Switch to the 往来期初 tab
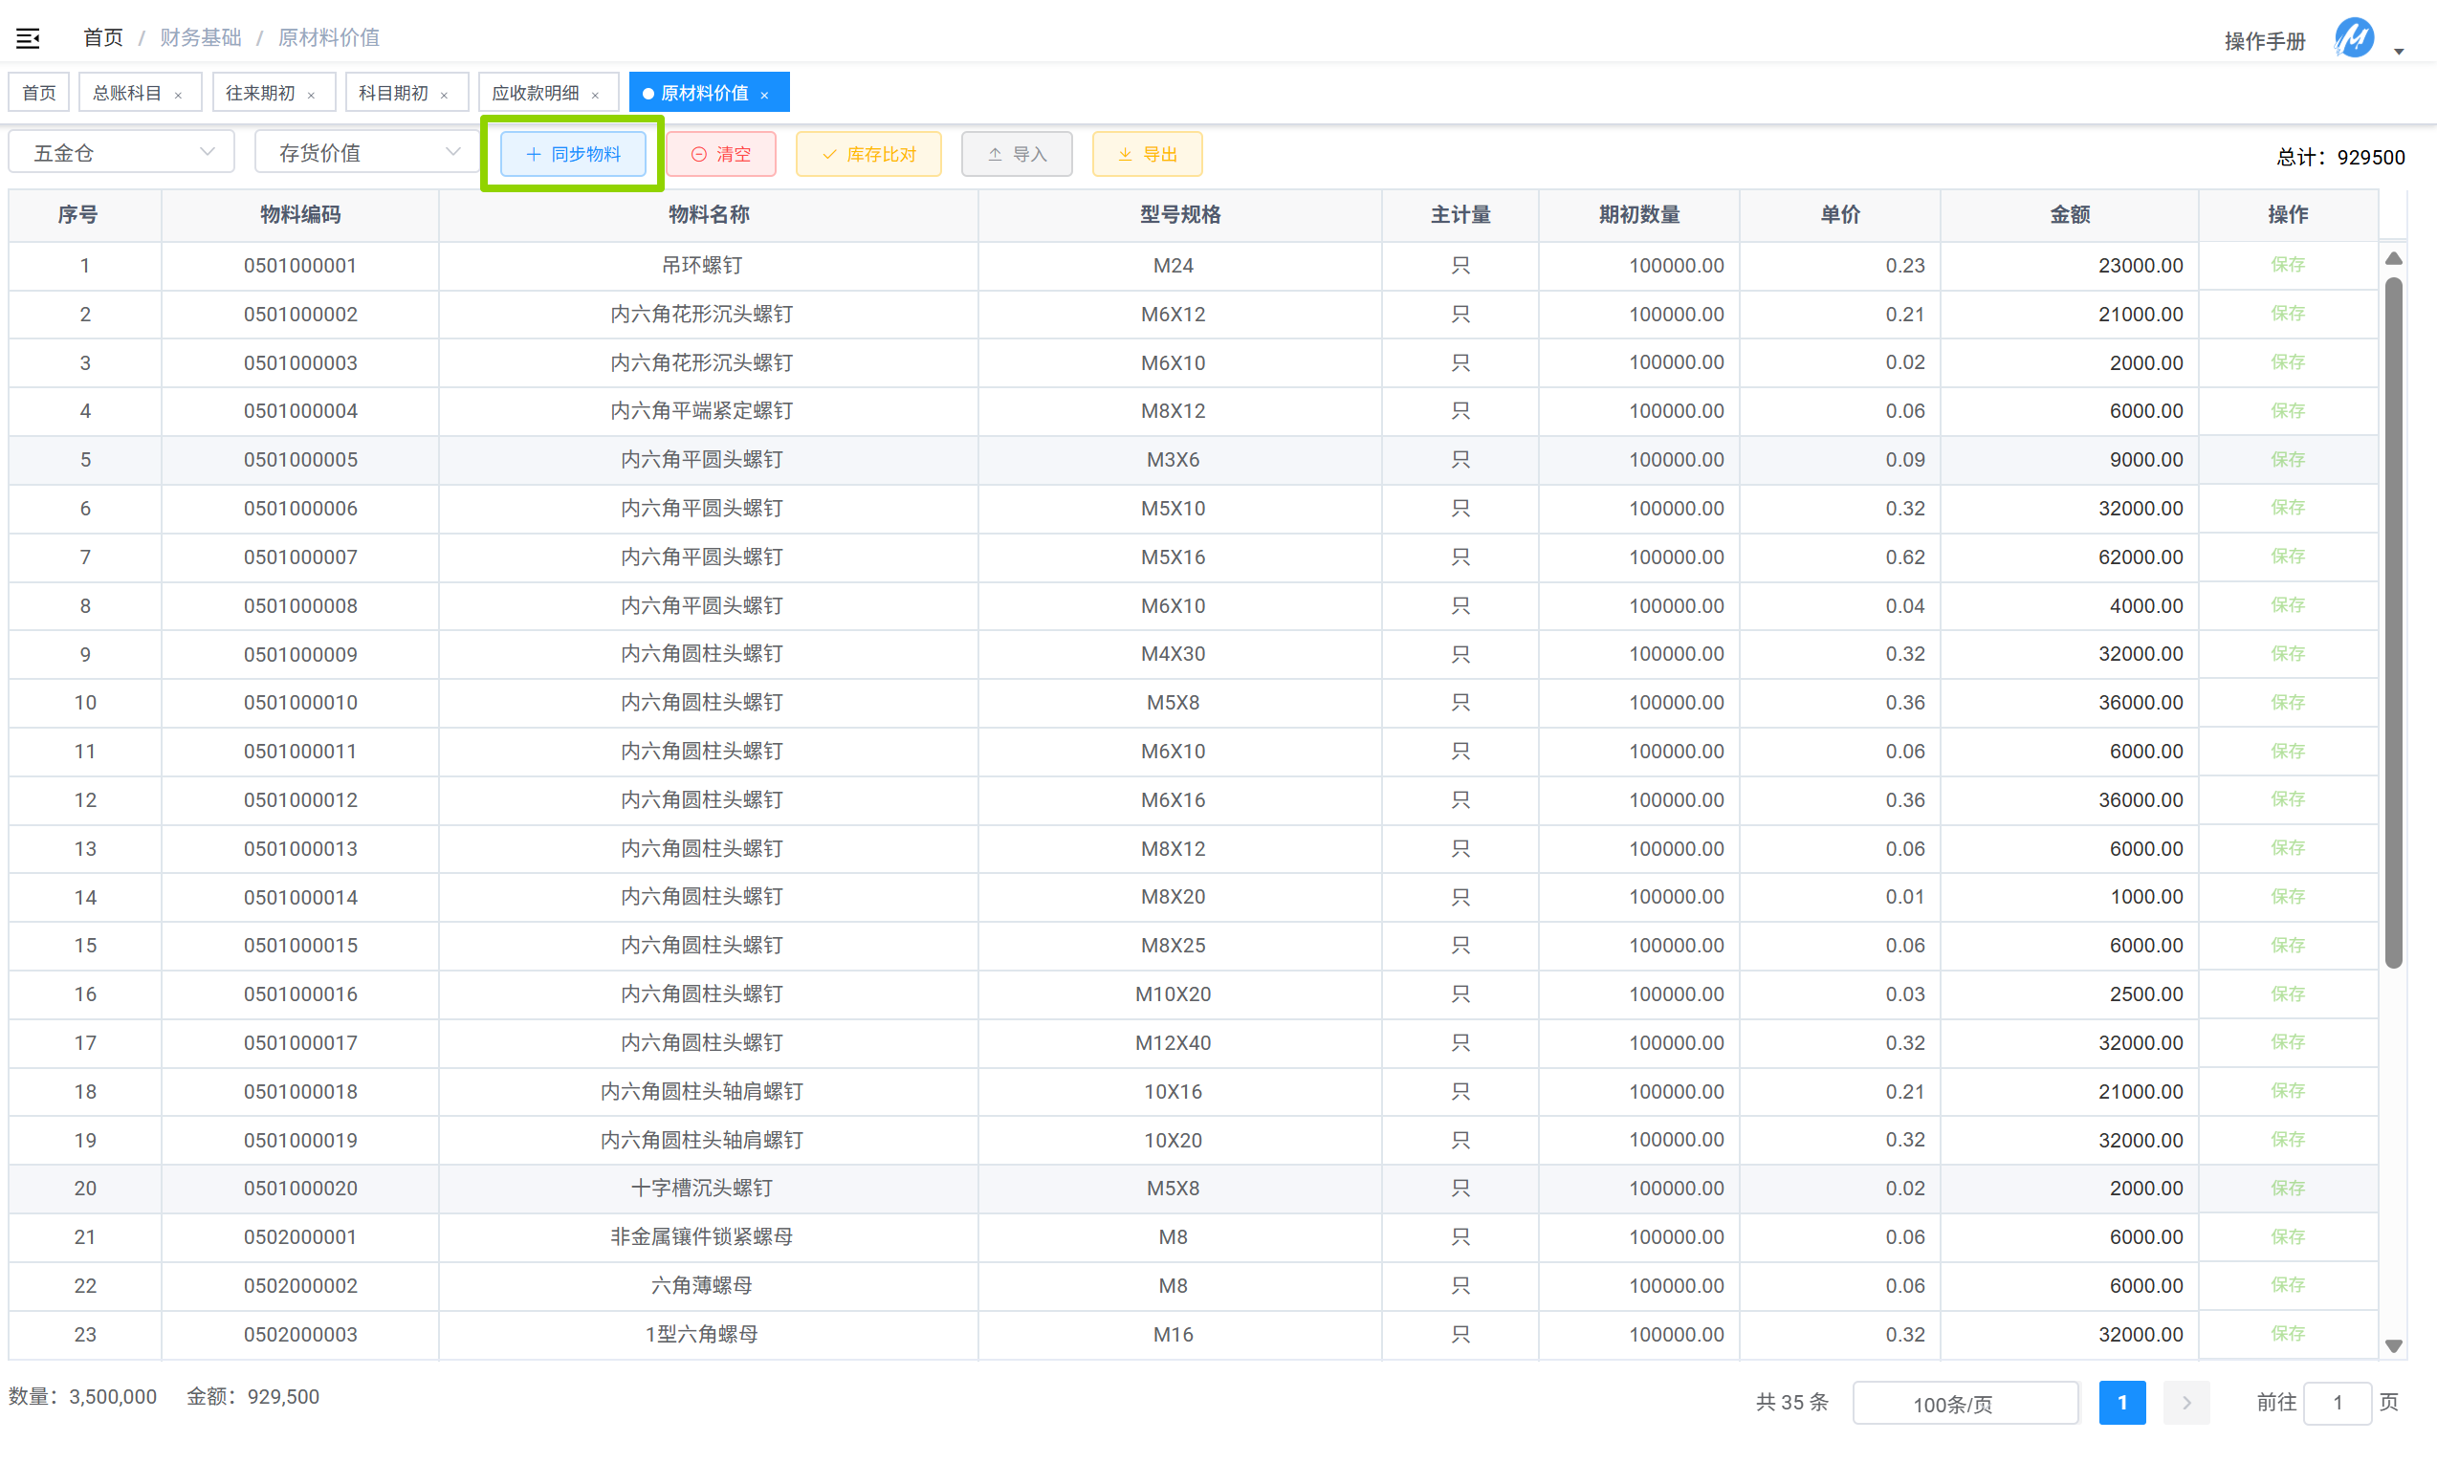The height and width of the screenshot is (1463, 2437). coord(260,93)
